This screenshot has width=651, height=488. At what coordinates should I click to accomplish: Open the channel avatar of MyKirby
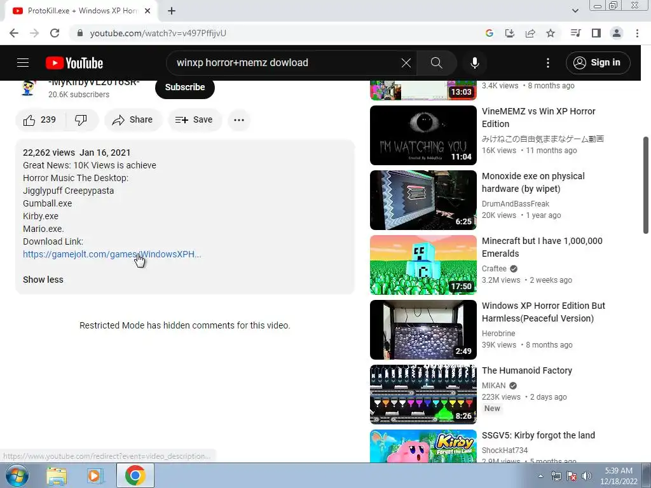point(28,88)
